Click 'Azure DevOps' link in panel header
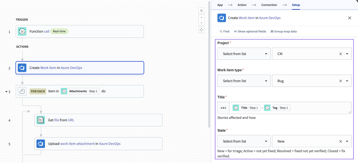This screenshot has height=163, width=358. 270,18
